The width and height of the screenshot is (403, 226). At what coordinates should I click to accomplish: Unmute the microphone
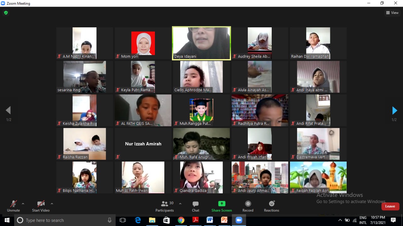click(13, 206)
